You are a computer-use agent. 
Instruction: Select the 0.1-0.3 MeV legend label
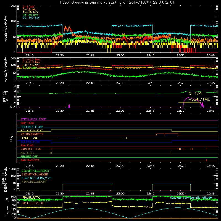[x=31, y=59]
